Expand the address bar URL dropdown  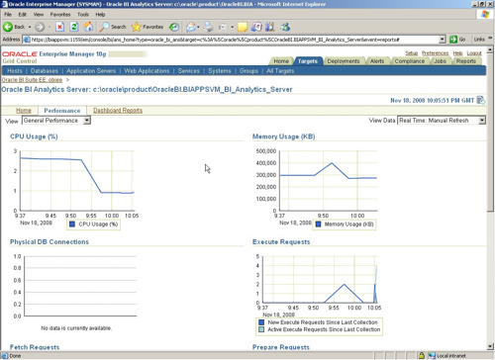click(x=443, y=40)
